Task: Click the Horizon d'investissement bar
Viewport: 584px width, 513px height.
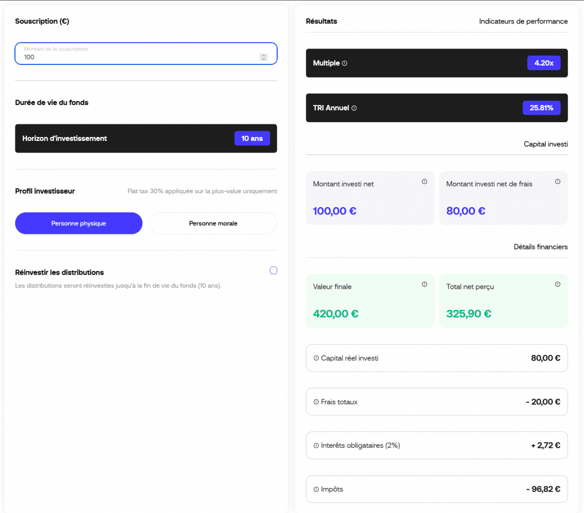Action: [114, 139]
